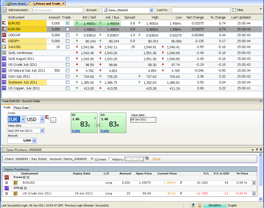264x208 pixels.
Task: Collapse the Forex group with the minus button
Action: coord(28,177)
